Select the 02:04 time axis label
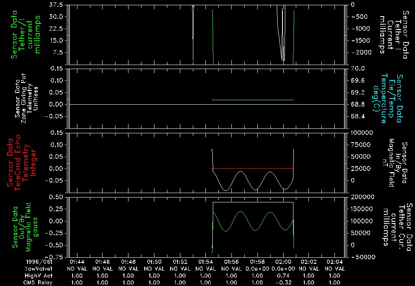Screen dimensions: 415x286 coord(335,262)
